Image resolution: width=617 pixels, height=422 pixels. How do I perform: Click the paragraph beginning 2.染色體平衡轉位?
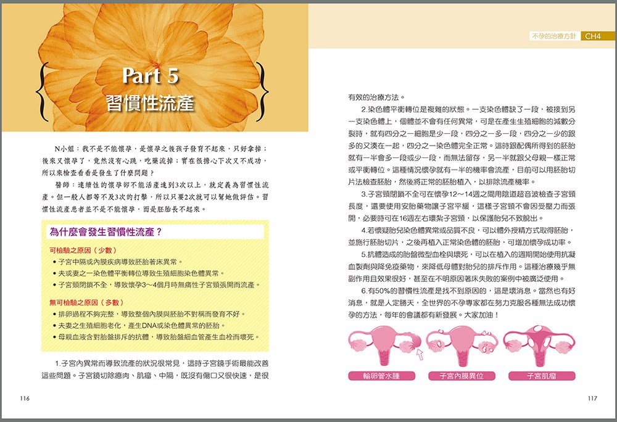pyautogui.click(x=462, y=146)
